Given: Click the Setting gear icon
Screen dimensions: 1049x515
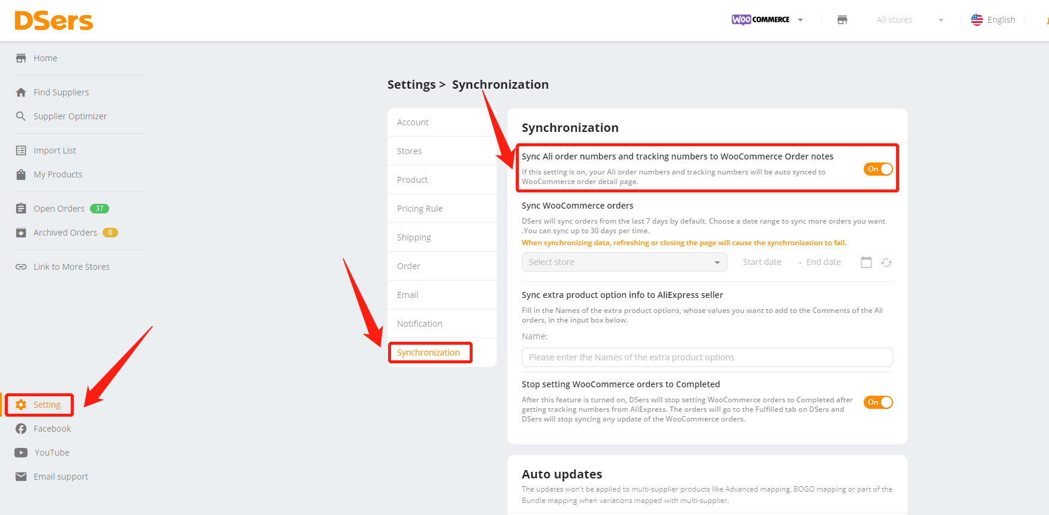Looking at the screenshot, I should pos(21,405).
